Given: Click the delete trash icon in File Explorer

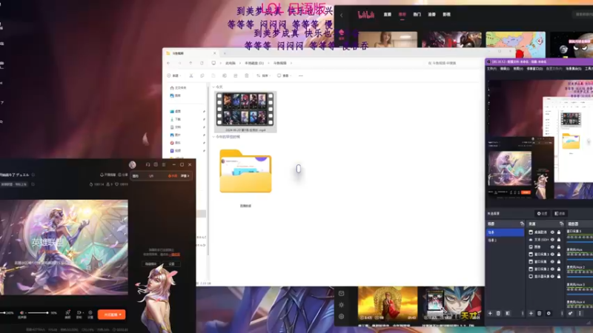Looking at the screenshot, I should point(247,75).
